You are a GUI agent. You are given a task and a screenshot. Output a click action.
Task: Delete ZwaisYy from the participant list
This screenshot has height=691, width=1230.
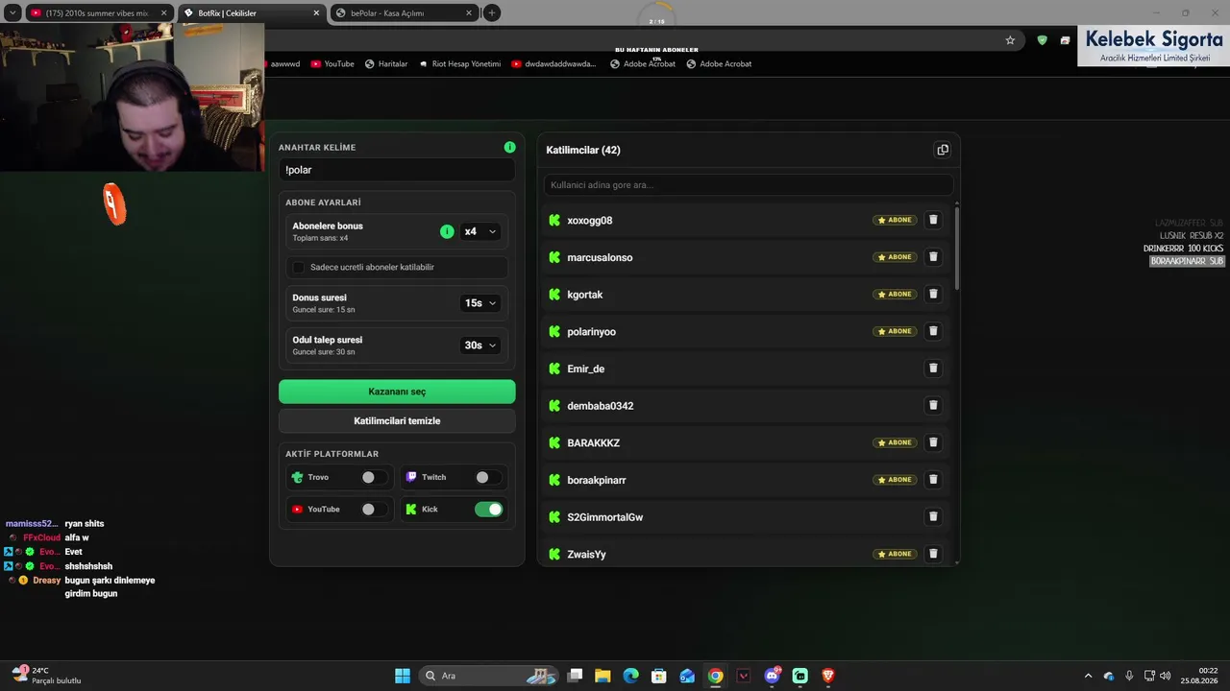point(933,554)
